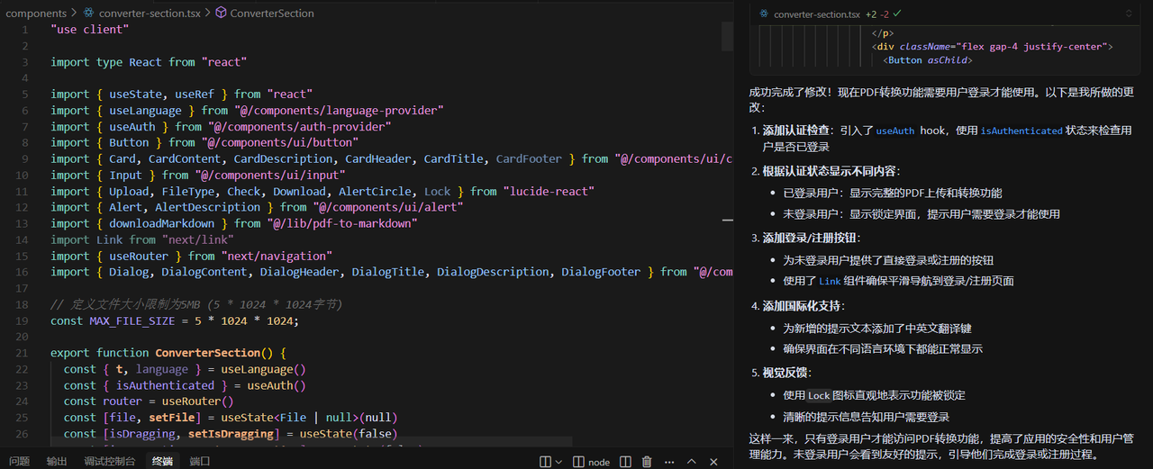Click the "next/navigation" import string
Screen dimensions: 1153x469
click(x=277, y=256)
